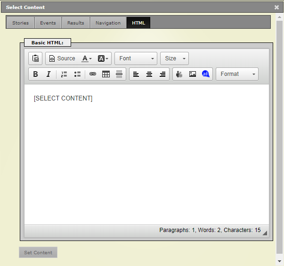
Task: Insert a table
Action: [106, 74]
